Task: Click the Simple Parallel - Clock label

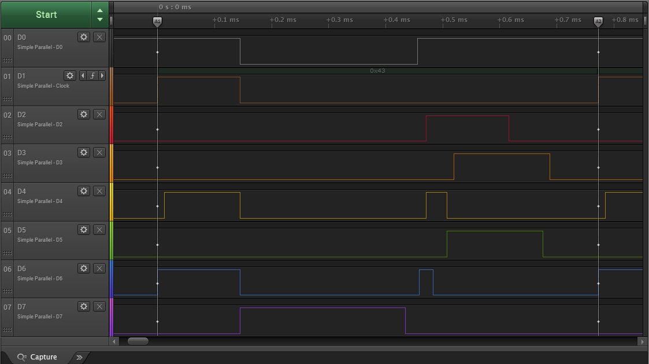Action: coord(43,86)
